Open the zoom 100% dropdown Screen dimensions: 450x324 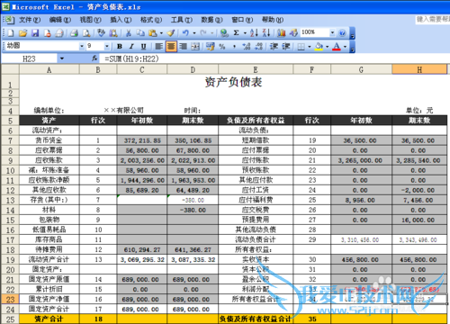[x=332, y=32]
